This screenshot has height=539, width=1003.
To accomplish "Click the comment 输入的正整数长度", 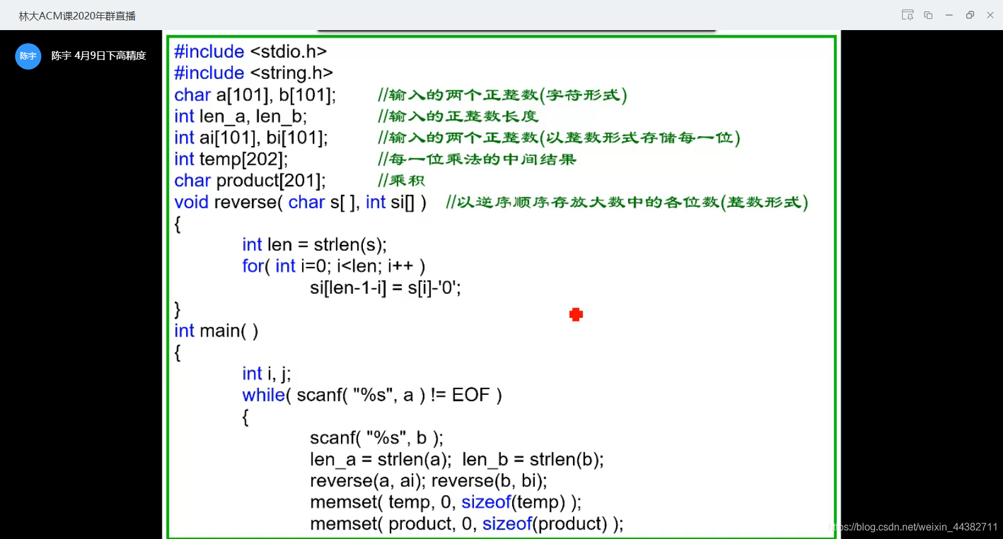I will pyautogui.click(x=458, y=117).
